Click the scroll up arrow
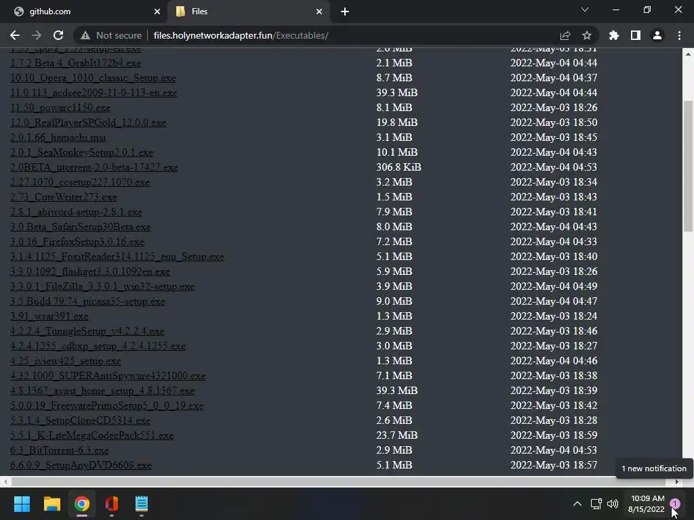This screenshot has height=520, width=694. click(688, 54)
